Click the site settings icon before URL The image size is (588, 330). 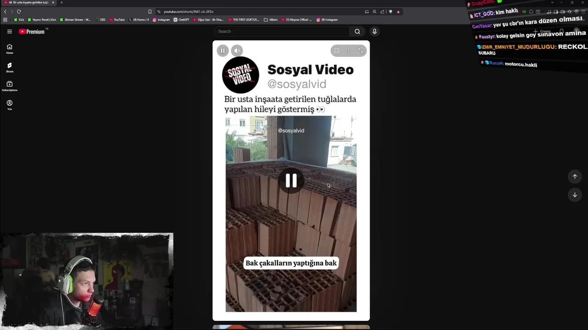click(158, 11)
